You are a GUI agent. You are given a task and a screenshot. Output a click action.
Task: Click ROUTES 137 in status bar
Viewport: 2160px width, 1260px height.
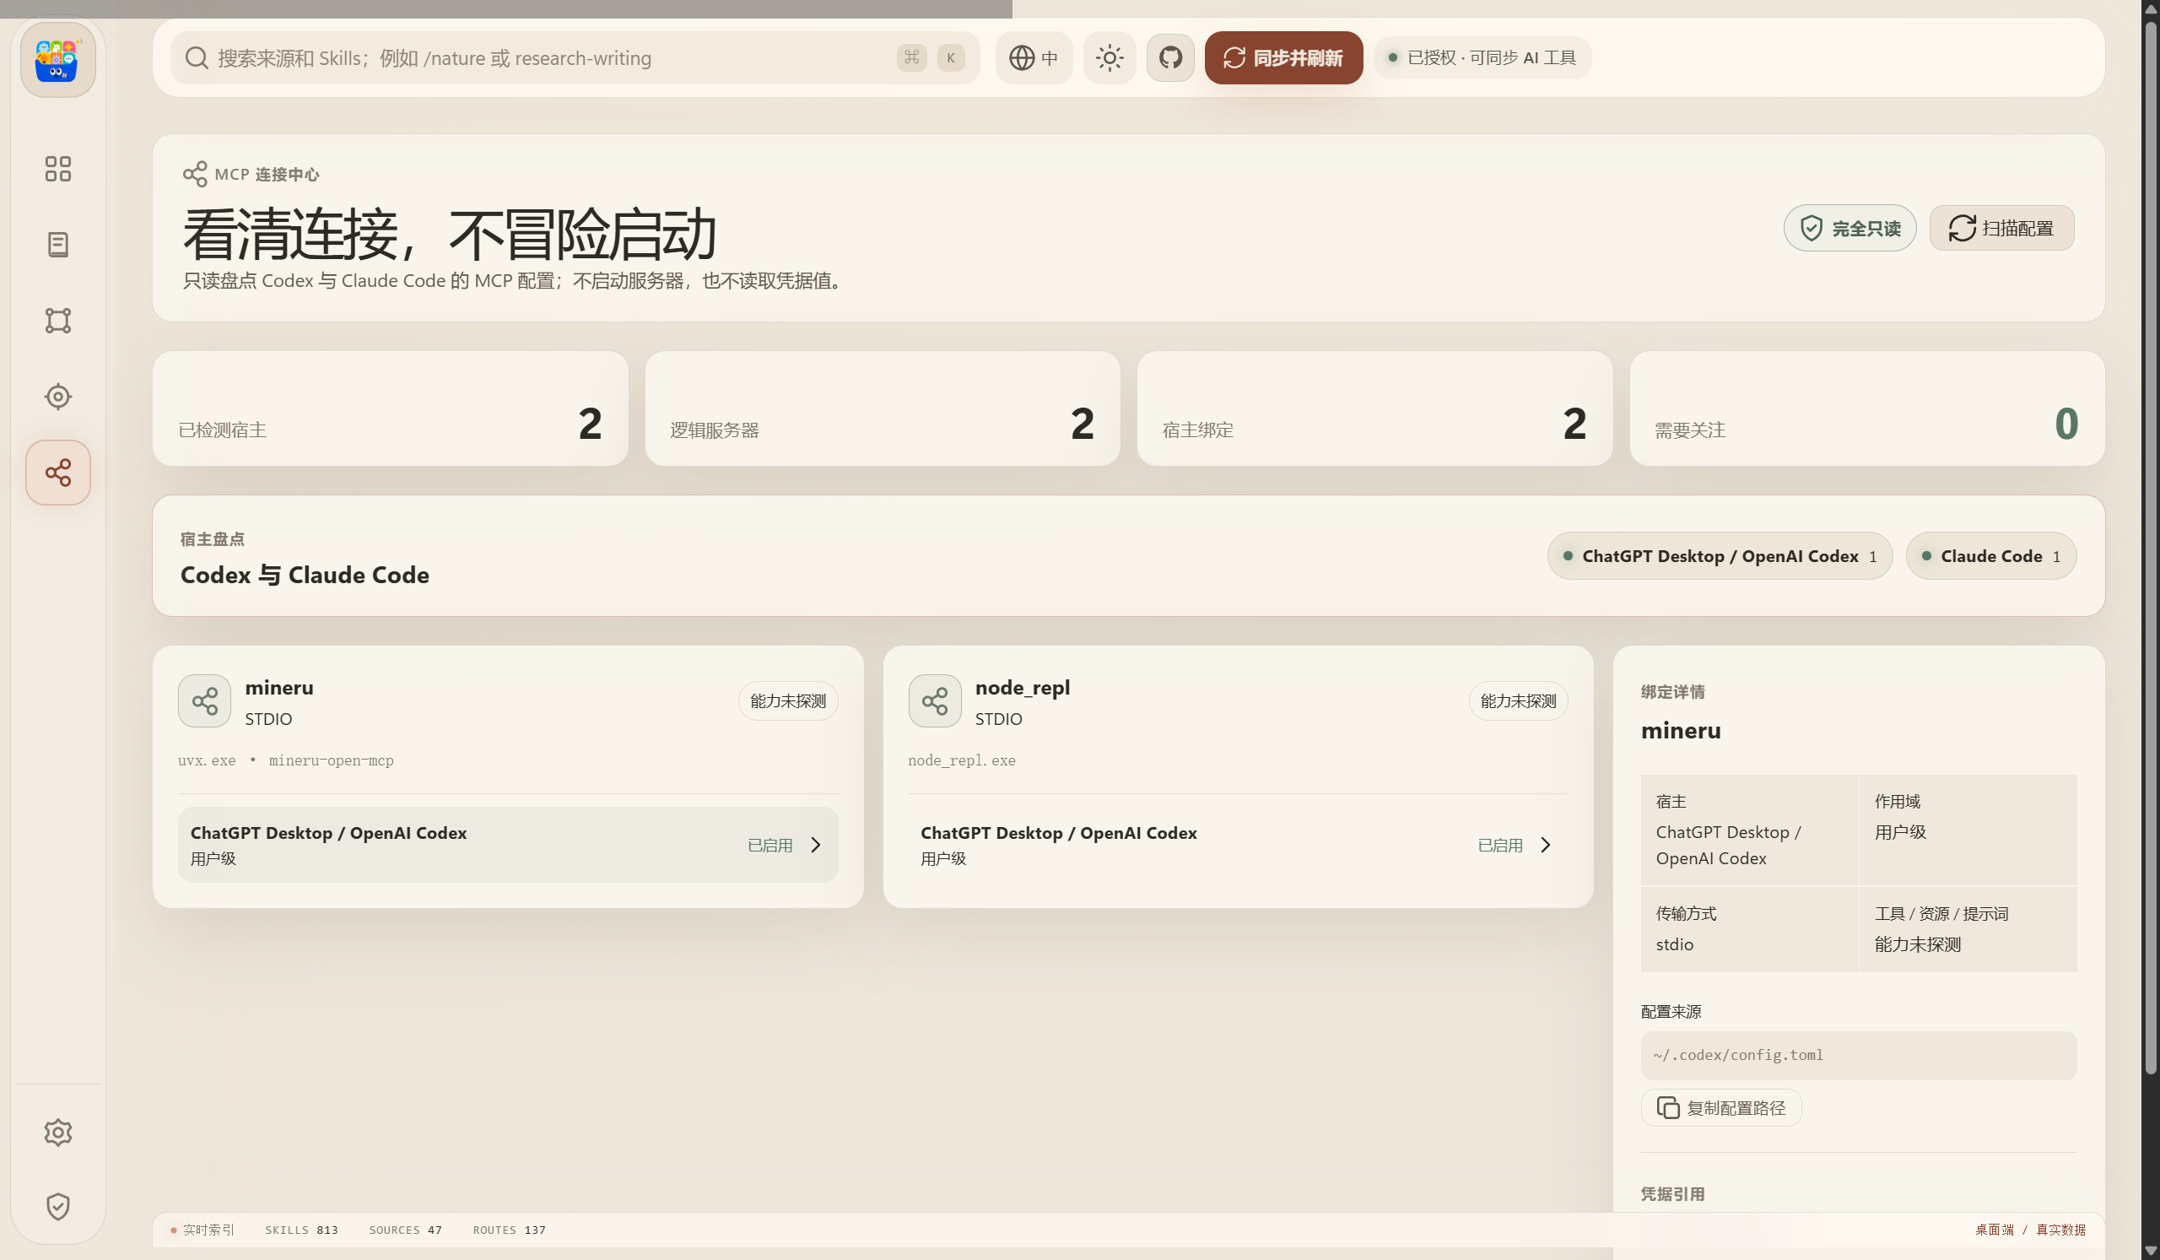pos(509,1230)
